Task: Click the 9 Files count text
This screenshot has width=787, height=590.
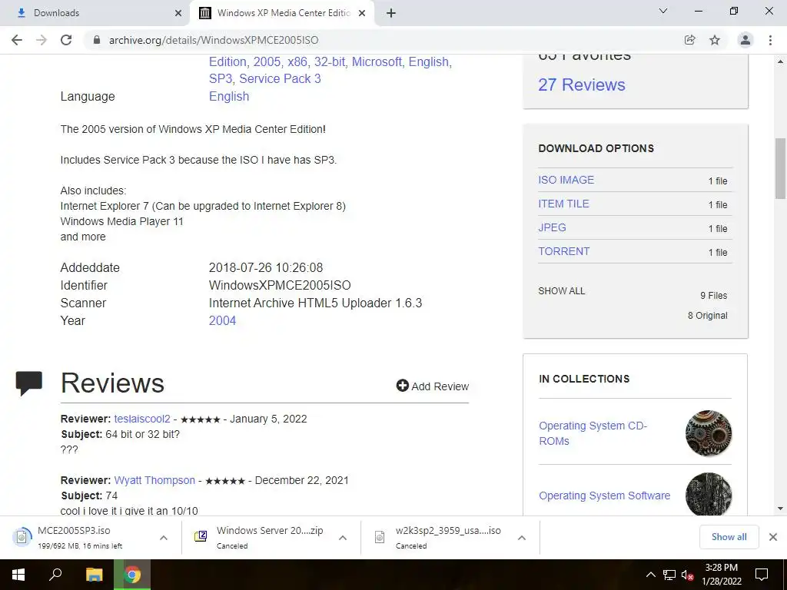Action: pyautogui.click(x=714, y=296)
